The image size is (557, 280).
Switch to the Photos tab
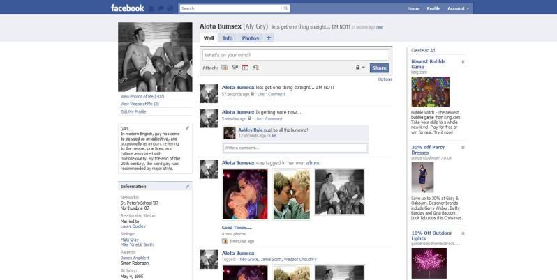pyautogui.click(x=251, y=38)
